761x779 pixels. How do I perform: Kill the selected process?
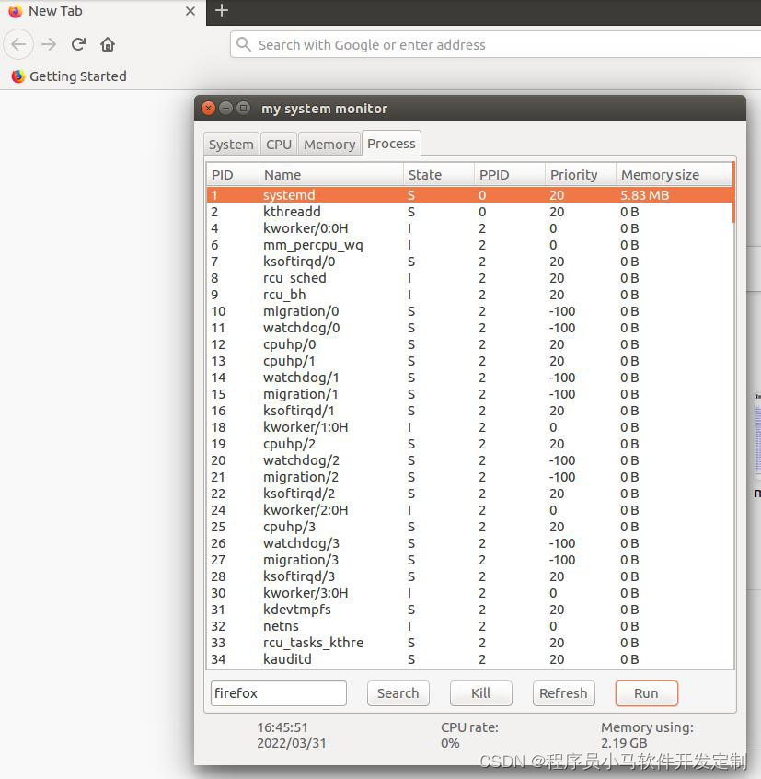coord(480,693)
